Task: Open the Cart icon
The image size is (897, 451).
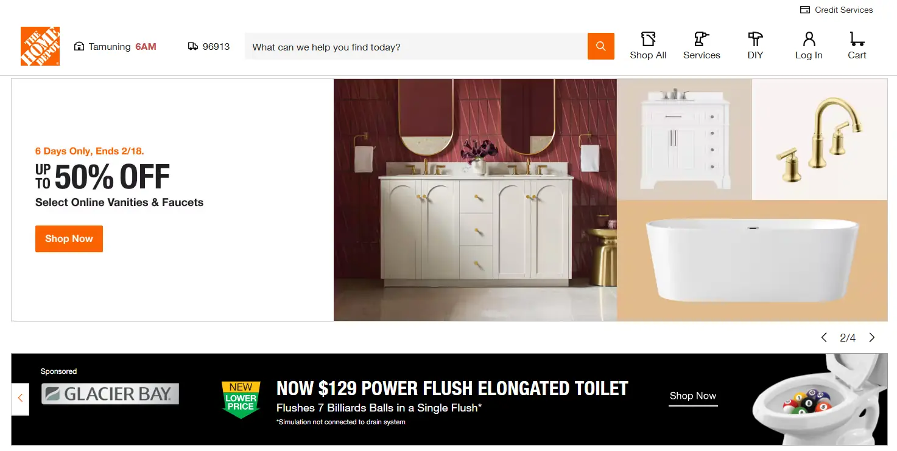Action: (857, 39)
